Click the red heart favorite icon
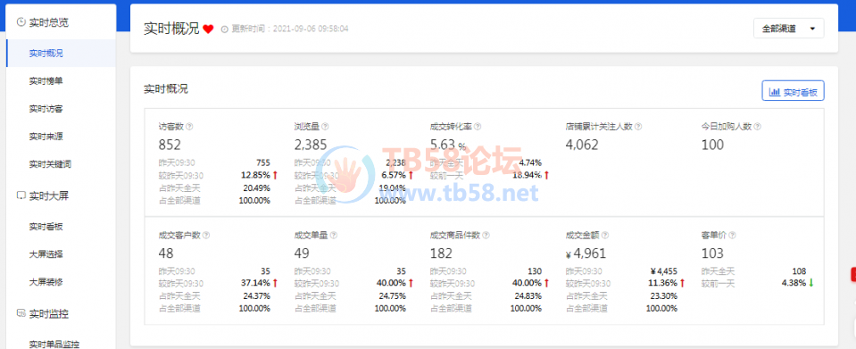 (208, 29)
